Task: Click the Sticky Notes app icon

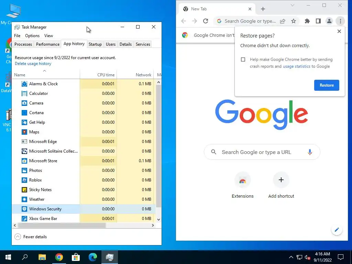Action: pyautogui.click(x=24, y=190)
